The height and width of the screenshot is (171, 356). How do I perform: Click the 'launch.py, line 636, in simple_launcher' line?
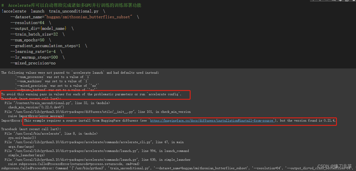click(x=97, y=160)
